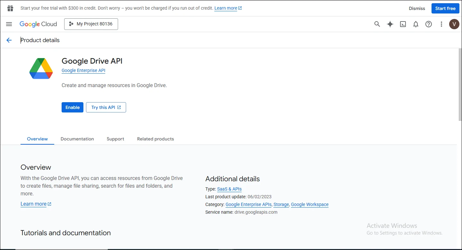Image resolution: width=462 pixels, height=250 pixels.
Task: Click 'Create and manage resources in Google Drive.' text
Action: point(114,85)
